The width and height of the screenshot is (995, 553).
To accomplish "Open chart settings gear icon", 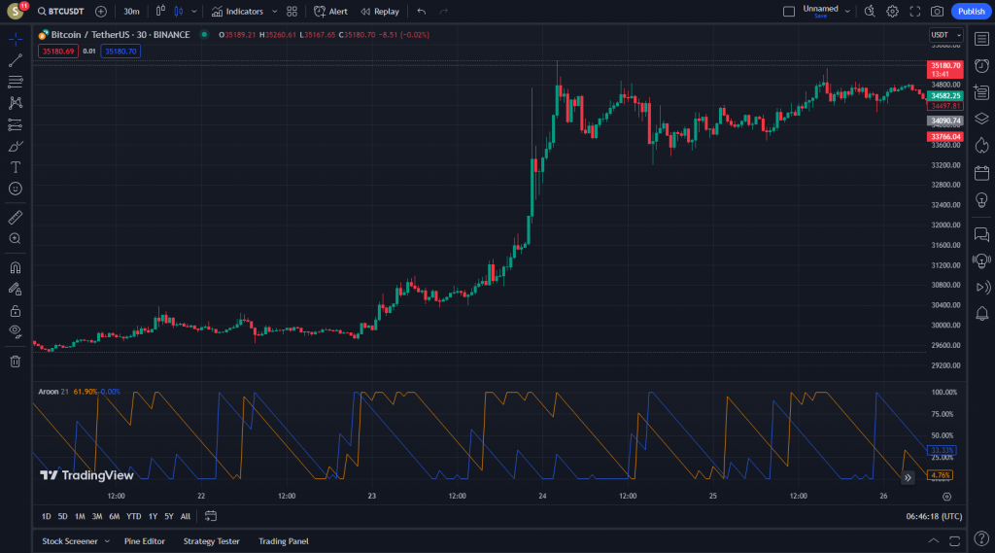I will click(892, 12).
